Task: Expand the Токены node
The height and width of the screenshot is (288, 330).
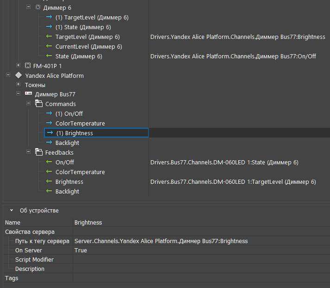Action: (x=18, y=85)
